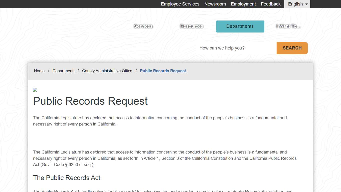341x192 pixels.
Task: Select the Departments navigation button
Action: click(240, 26)
